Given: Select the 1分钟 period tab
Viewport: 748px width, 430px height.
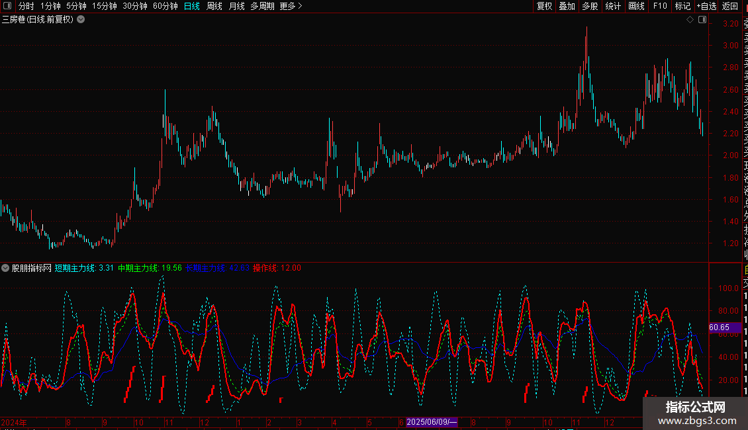Looking at the screenshot, I should point(50,6).
